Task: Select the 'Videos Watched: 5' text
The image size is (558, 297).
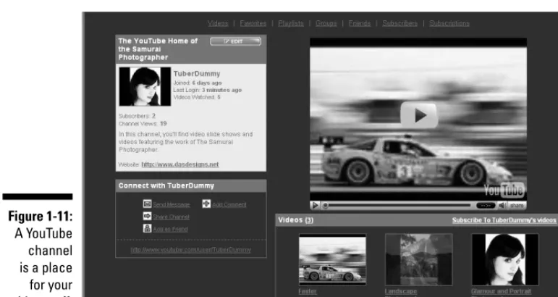Action: (x=197, y=97)
